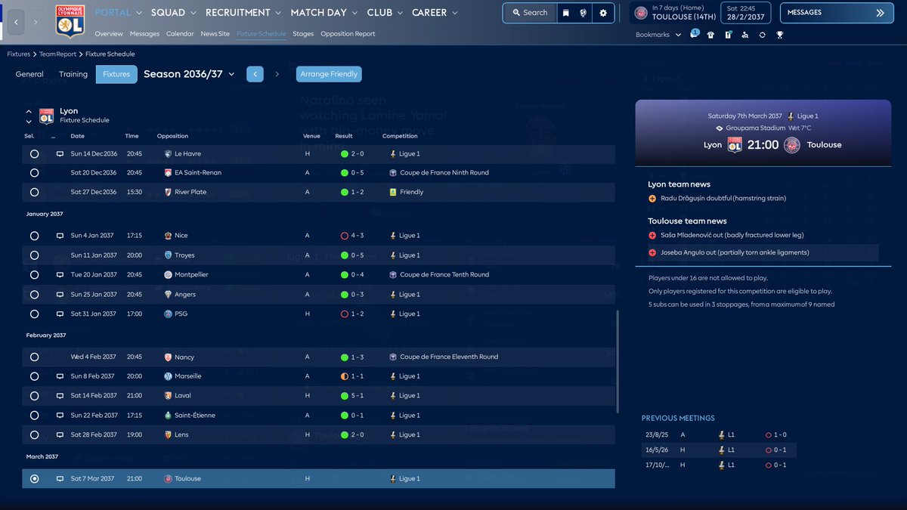Open the world globe icon in the top bar
The width and height of the screenshot is (907, 510).
[x=584, y=13]
